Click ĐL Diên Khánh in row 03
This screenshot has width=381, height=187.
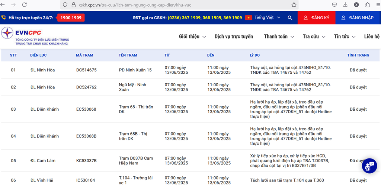tap(45, 109)
